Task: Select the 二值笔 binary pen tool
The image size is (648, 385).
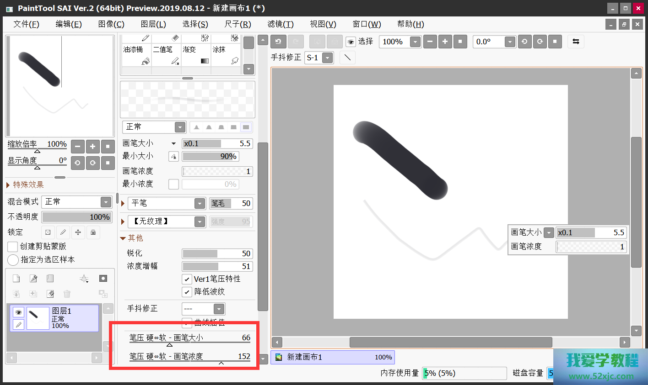Action: 166,54
